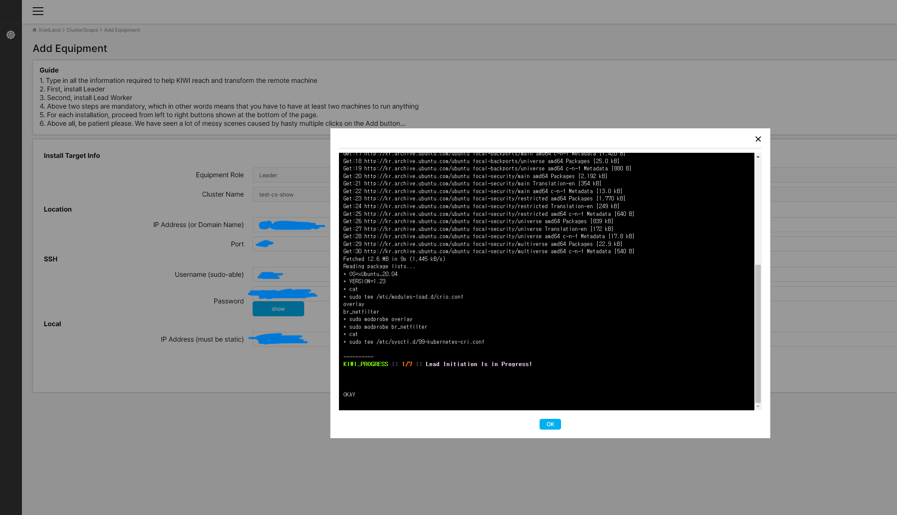Close the log dialog with the X

[758, 139]
